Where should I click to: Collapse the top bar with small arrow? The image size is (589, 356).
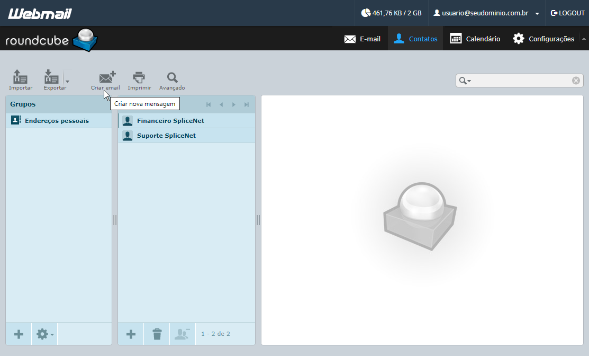pos(584,39)
